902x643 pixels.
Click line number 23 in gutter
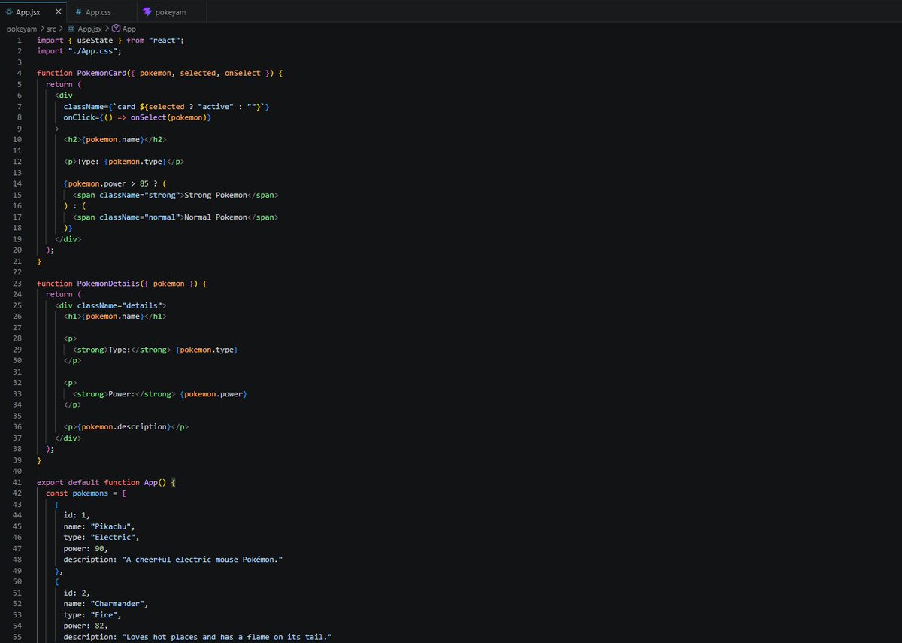click(x=17, y=284)
